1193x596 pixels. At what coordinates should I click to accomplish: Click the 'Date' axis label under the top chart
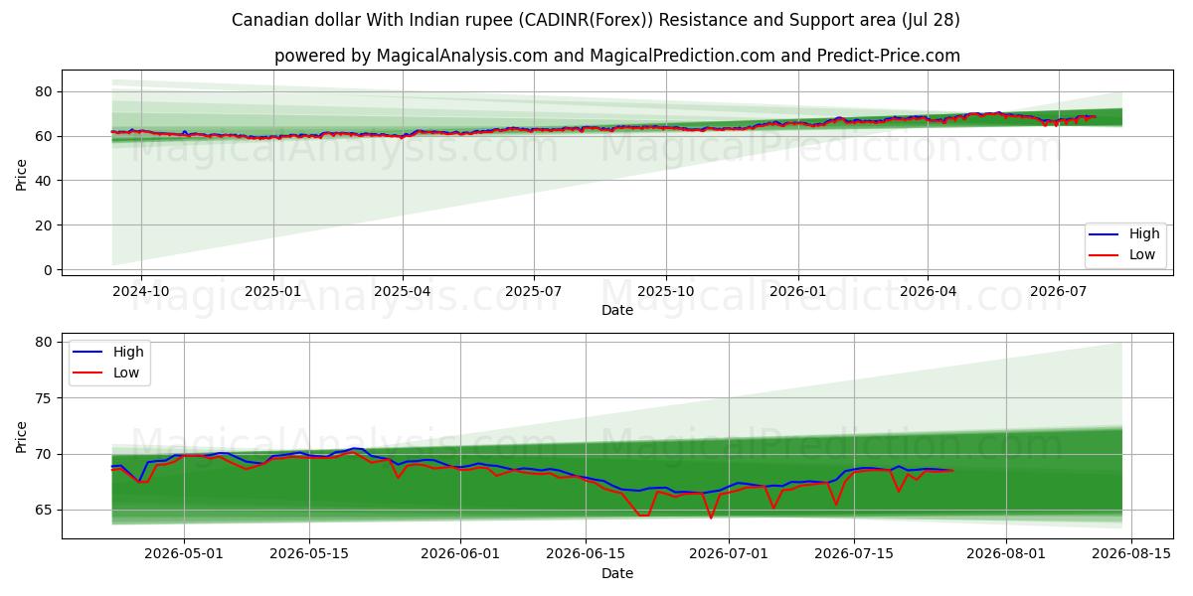point(617,310)
